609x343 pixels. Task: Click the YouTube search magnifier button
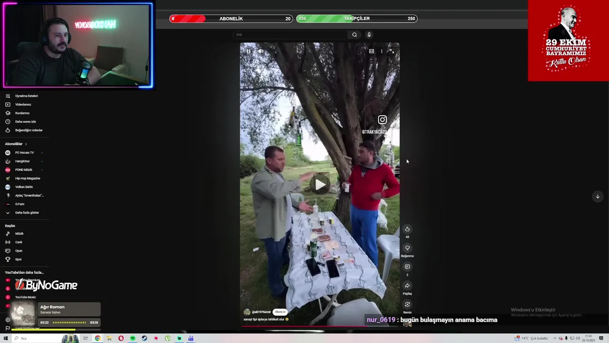click(x=354, y=35)
